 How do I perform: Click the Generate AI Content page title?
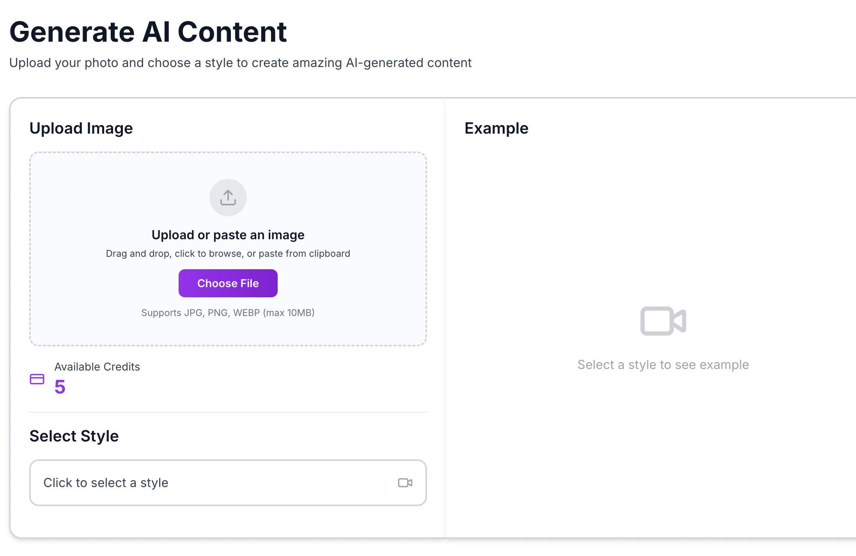pos(149,32)
